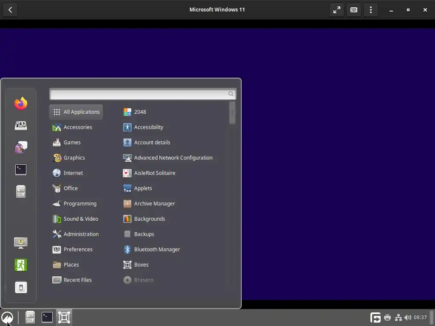The image size is (435, 326).
Task: Open the software manager favorite icon
Action: (x=21, y=126)
